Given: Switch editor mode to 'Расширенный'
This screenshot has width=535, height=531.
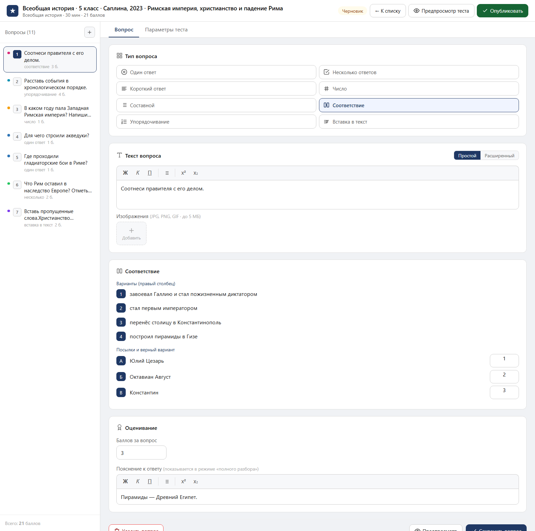Looking at the screenshot, I should [500, 156].
